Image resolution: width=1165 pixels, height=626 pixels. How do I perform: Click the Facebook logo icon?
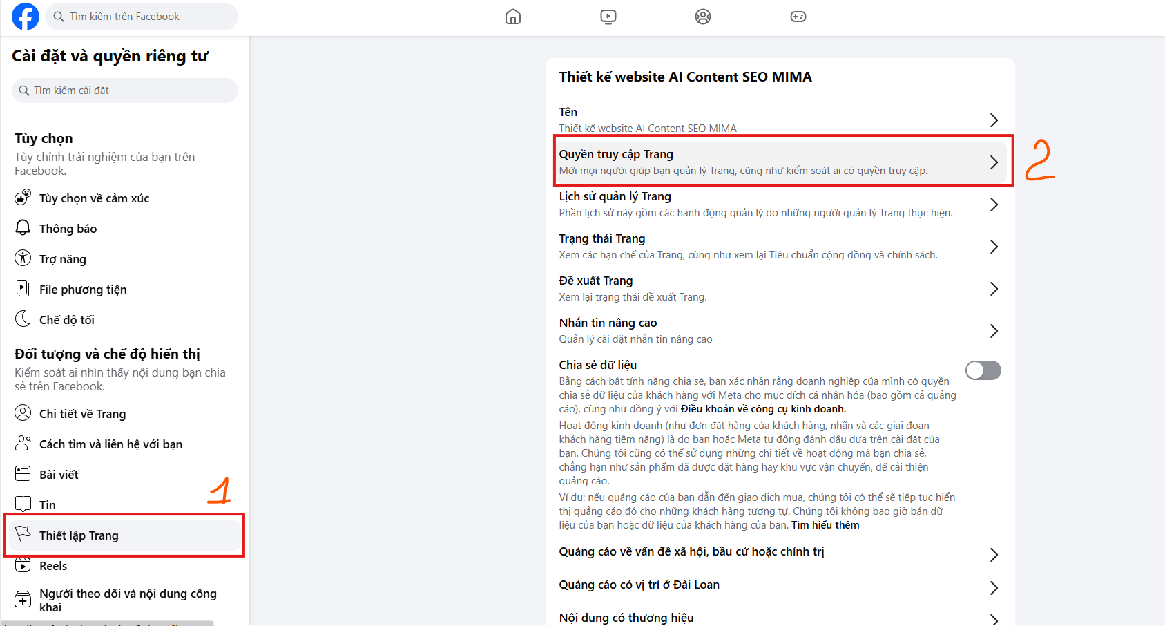point(26,17)
